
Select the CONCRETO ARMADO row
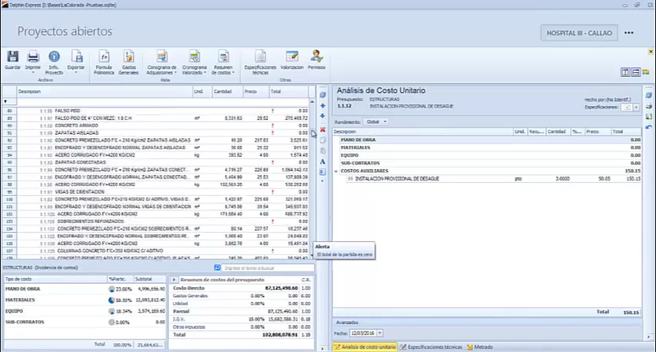pyautogui.click(x=156, y=126)
